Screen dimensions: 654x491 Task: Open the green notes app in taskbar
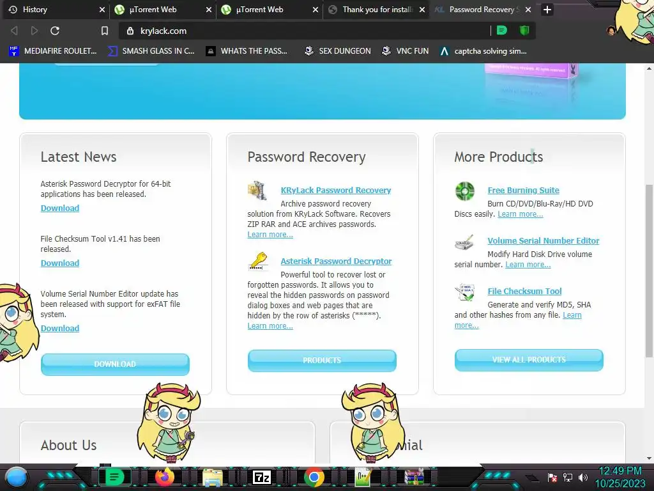114,477
